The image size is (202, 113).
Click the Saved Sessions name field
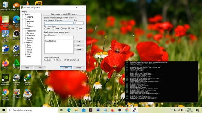point(59,38)
